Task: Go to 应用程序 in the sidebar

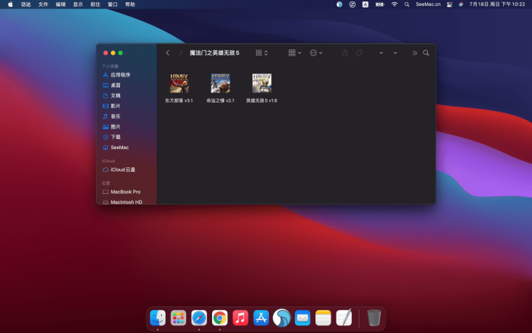Action: 120,75
